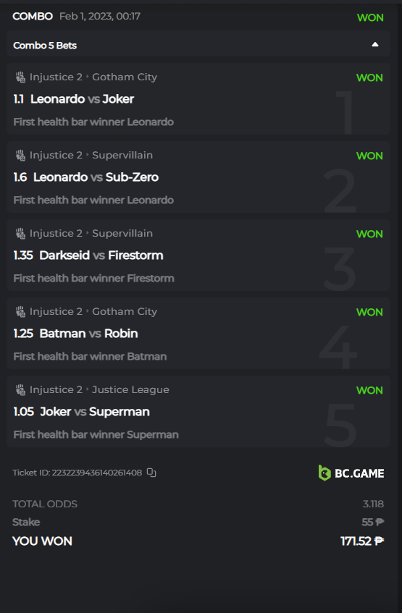Select the ticket ID number text
Screen dimensions: 402x613
tap(96, 473)
